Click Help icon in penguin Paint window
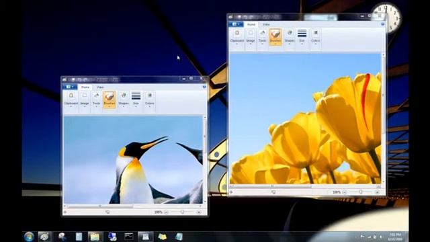Image resolution: width=430 pixels, height=242 pixels. pyautogui.click(x=204, y=87)
